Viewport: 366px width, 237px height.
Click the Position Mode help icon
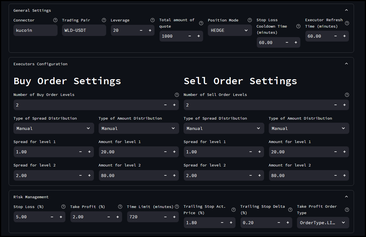point(249,20)
